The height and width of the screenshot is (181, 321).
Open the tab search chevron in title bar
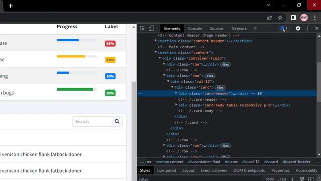(x=268, y=5)
